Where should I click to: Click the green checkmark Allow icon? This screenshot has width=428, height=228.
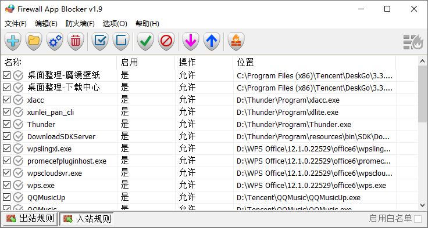(x=145, y=41)
